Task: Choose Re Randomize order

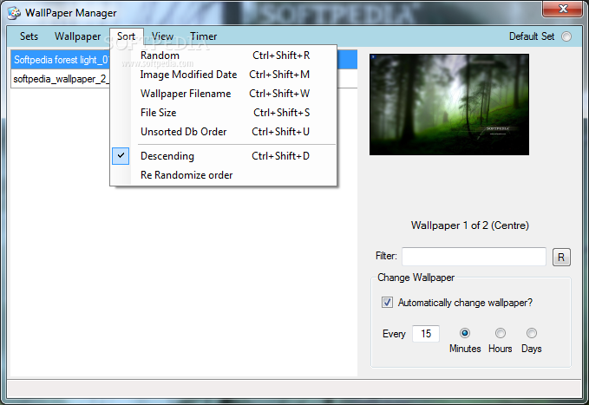Action: (x=224, y=175)
